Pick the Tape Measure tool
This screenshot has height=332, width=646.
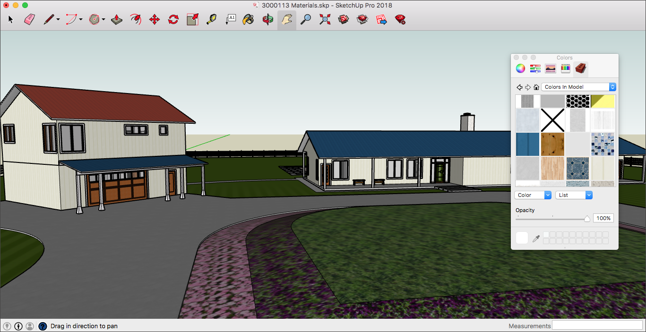click(x=211, y=19)
